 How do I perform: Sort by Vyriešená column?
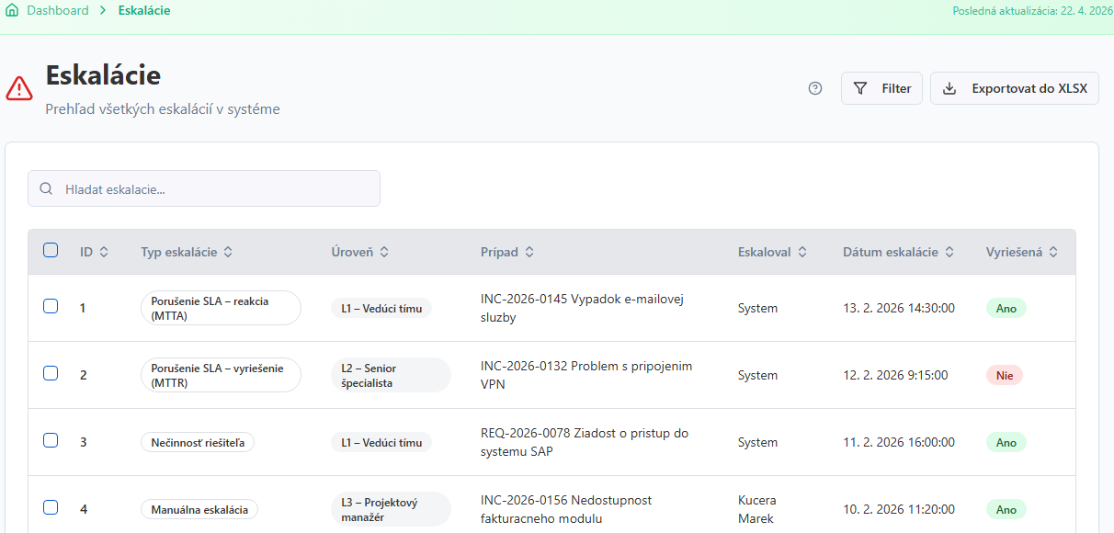1053,252
